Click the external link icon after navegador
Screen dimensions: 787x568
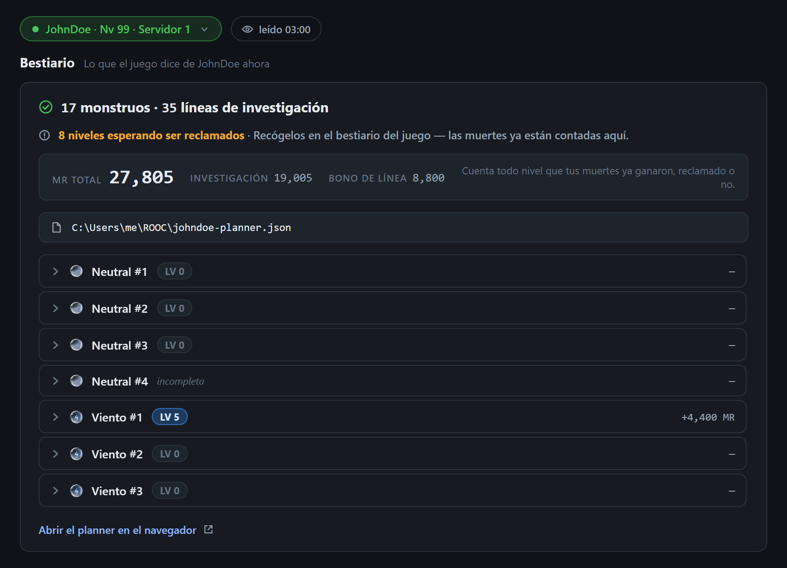click(x=208, y=530)
